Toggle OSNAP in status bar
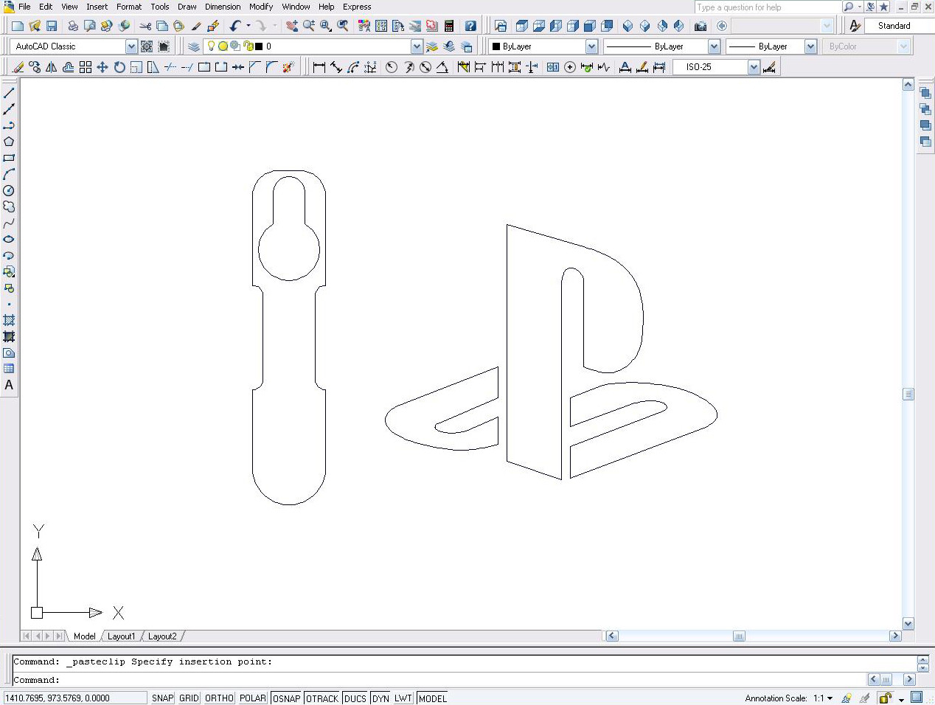This screenshot has width=935, height=705. (286, 698)
